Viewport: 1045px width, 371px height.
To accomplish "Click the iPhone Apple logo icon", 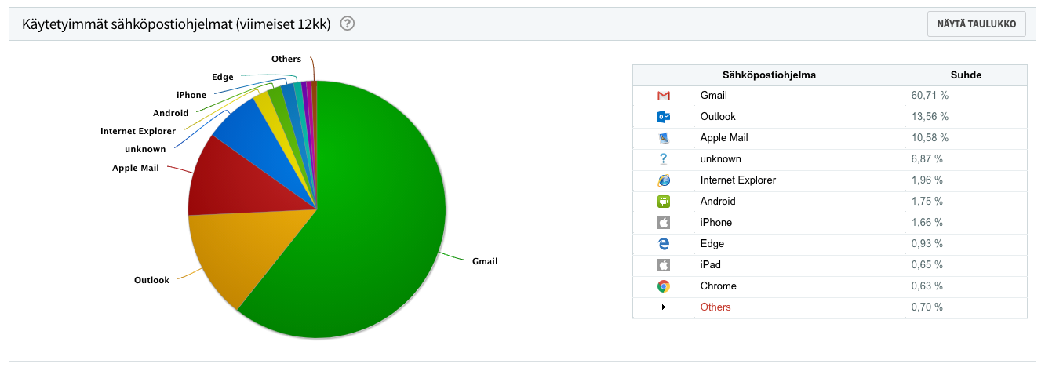I will [x=664, y=223].
